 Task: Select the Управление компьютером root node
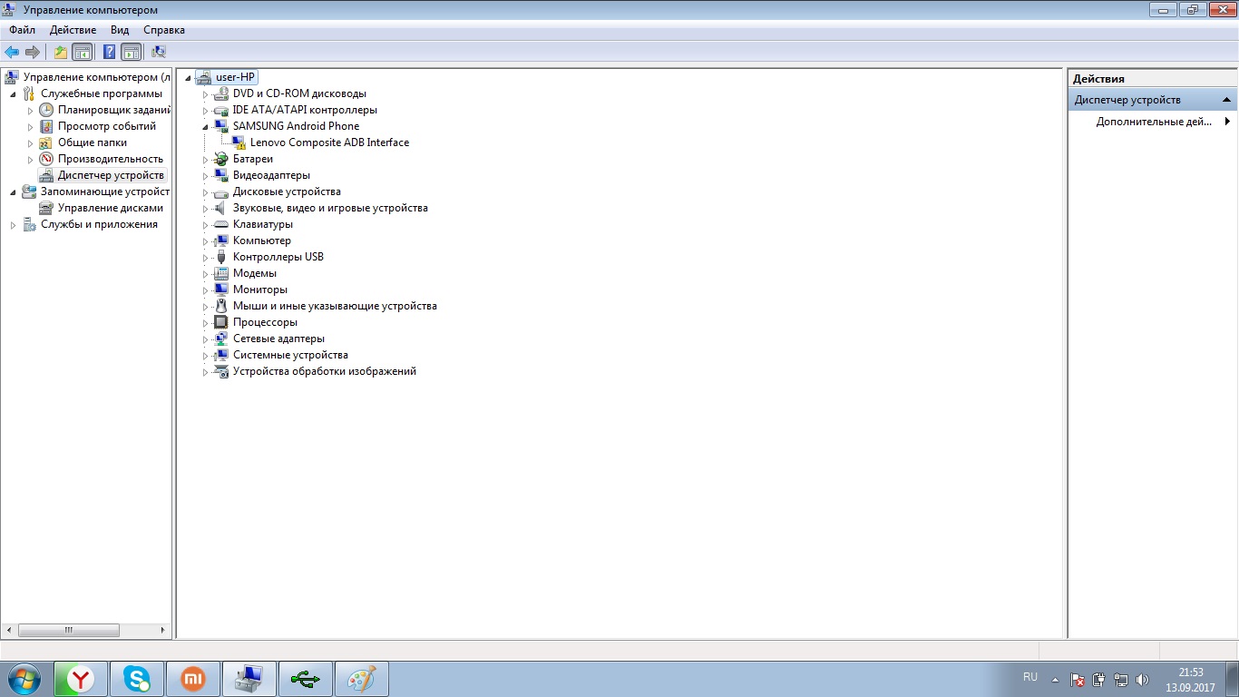click(x=96, y=77)
